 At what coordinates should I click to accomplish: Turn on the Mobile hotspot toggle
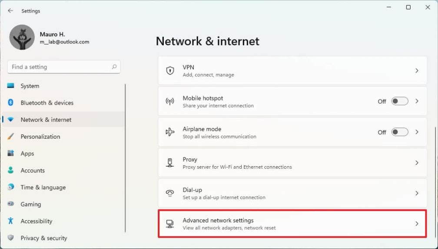click(x=399, y=102)
